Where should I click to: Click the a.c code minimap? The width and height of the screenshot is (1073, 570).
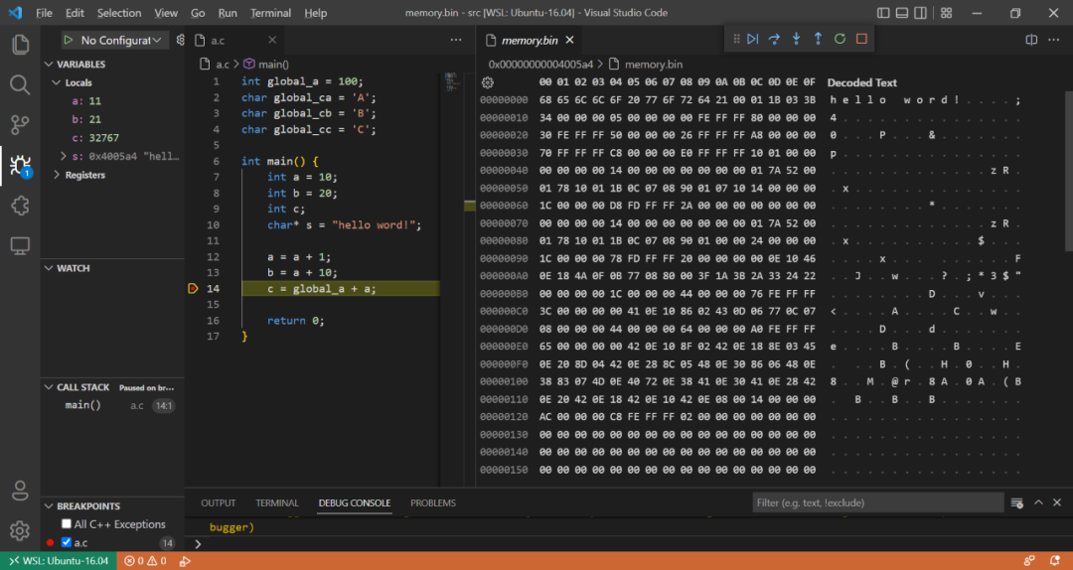coord(451,80)
